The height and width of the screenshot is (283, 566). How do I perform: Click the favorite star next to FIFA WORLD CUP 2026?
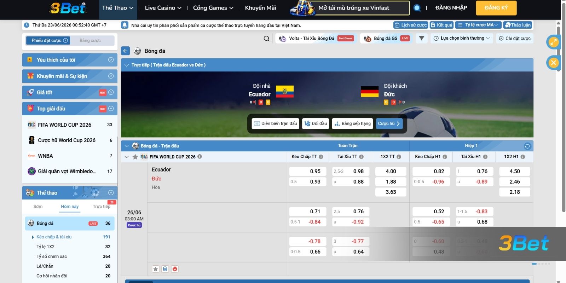coord(135,157)
